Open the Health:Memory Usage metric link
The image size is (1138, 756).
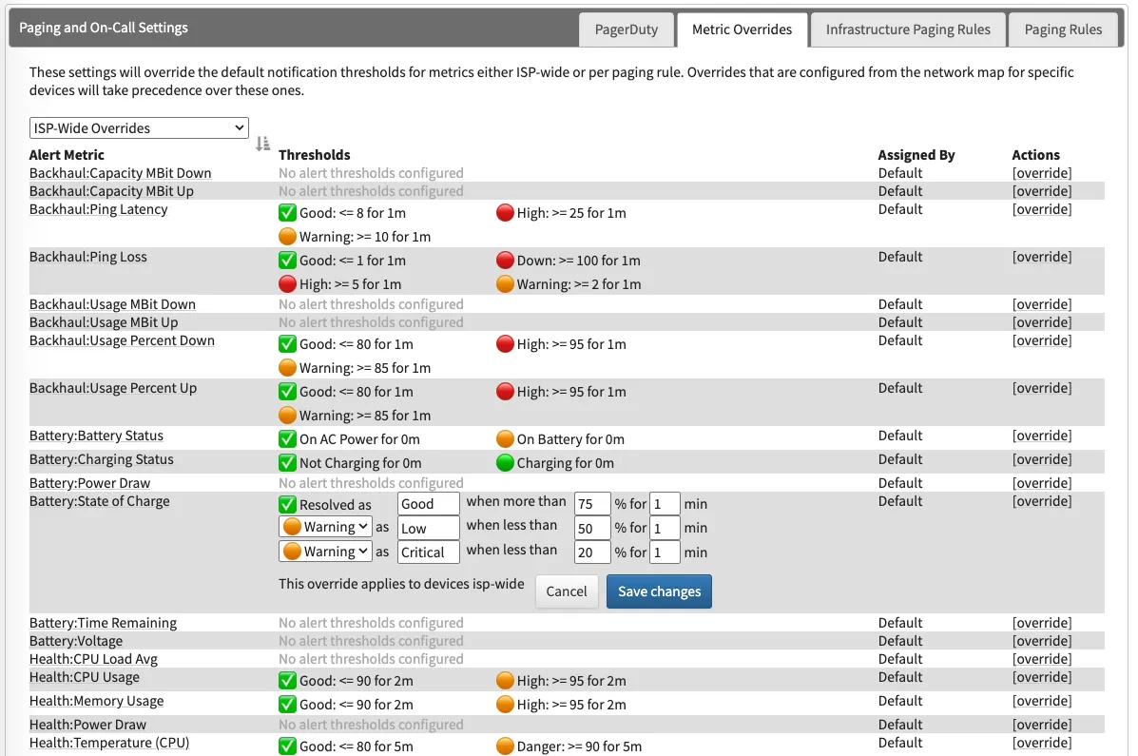coord(97,701)
